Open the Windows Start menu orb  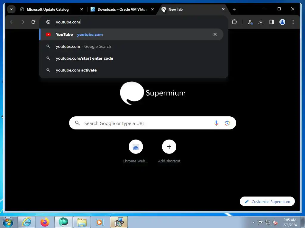click(x=8, y=222)
